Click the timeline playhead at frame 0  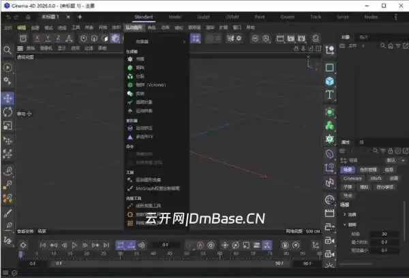[x=21, y=254]
